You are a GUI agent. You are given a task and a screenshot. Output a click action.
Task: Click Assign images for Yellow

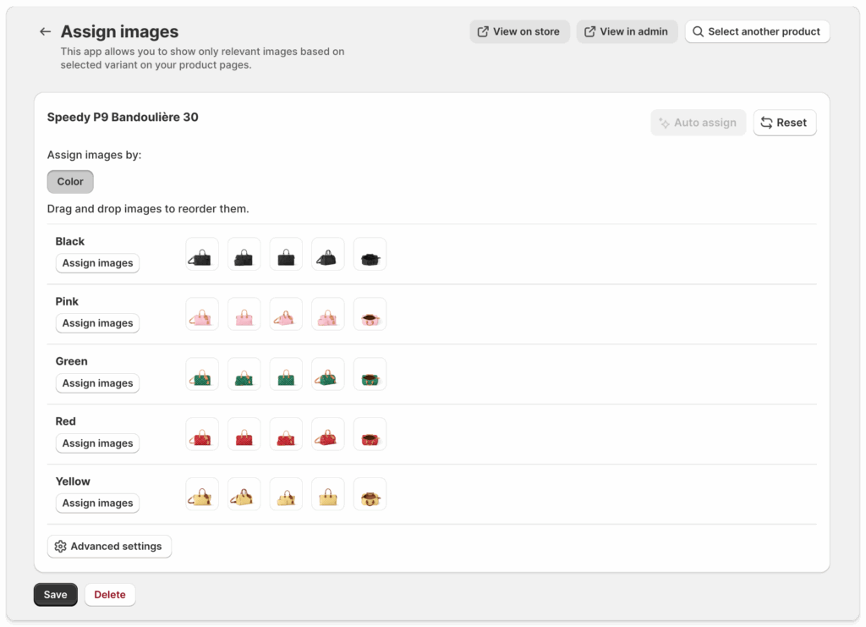tap(98, 503)
